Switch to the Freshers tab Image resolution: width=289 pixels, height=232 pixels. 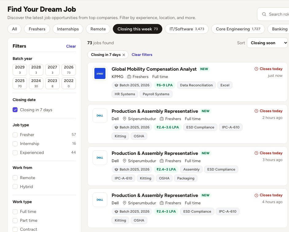click(37, 29)
